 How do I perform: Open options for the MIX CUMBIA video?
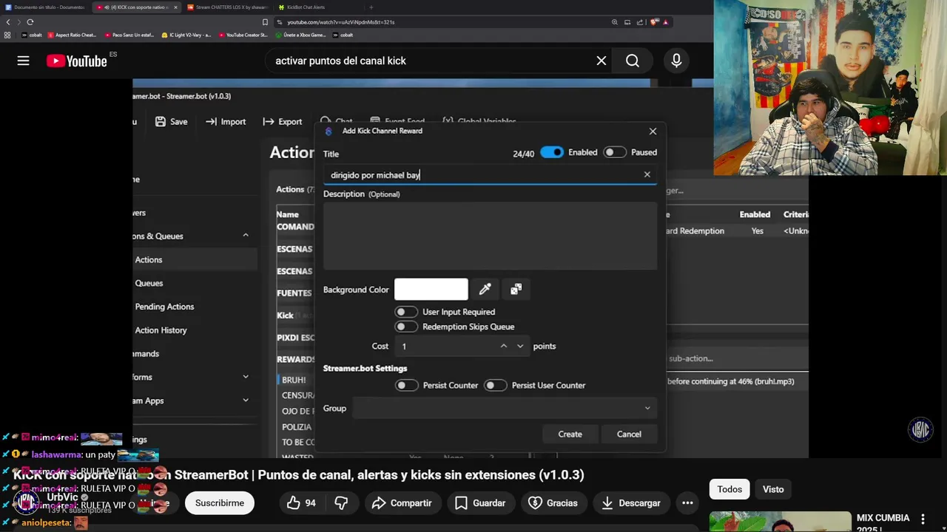pyautogui.click(x=923, y=519)
